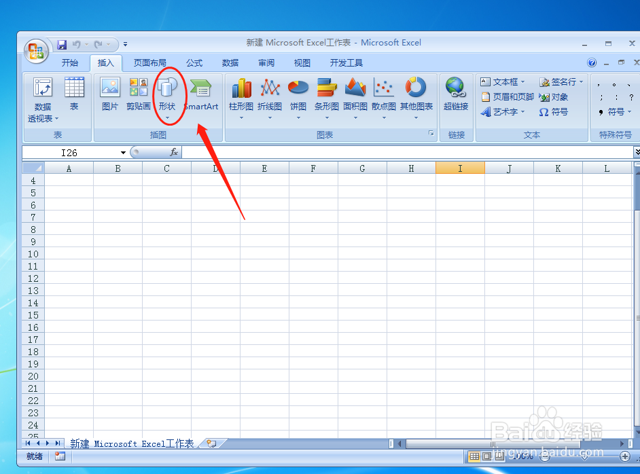Save the workbook with the floppy icon
Image resolution: width=640 pixels, height=474 pixels.
[x=62, y=44]
